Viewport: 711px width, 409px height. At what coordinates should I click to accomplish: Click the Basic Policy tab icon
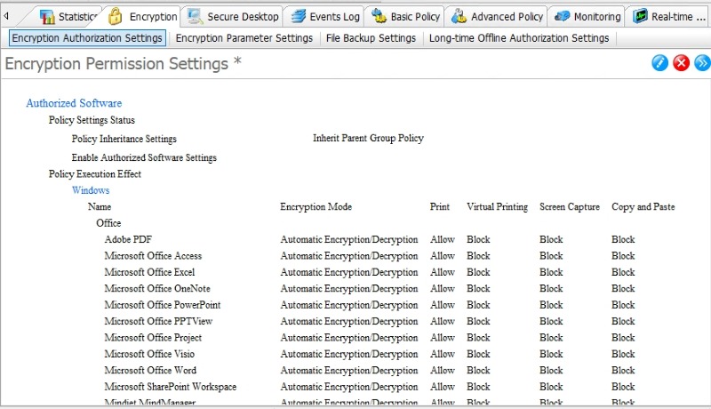point(379,16)
